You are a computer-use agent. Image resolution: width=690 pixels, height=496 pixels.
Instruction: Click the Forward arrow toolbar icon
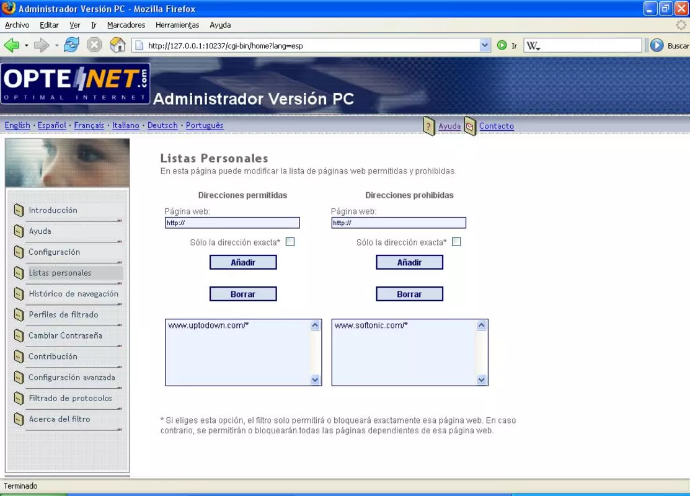click(42, 45)
